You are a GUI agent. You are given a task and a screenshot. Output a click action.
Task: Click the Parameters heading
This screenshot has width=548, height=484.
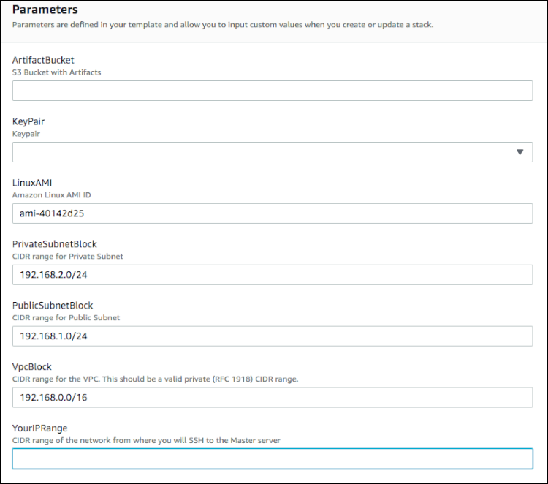pos(45,10)
